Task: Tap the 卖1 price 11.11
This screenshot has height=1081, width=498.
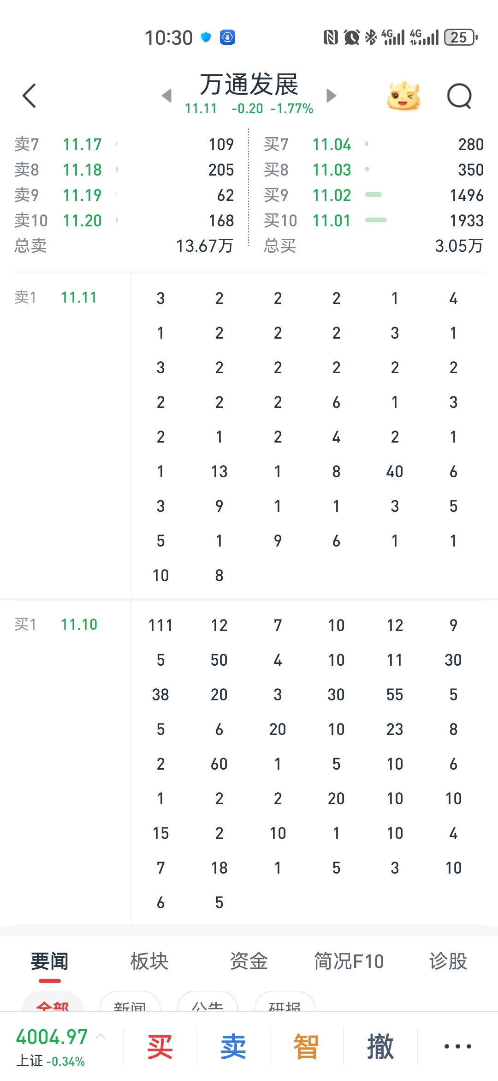Action: click(79, 298)
